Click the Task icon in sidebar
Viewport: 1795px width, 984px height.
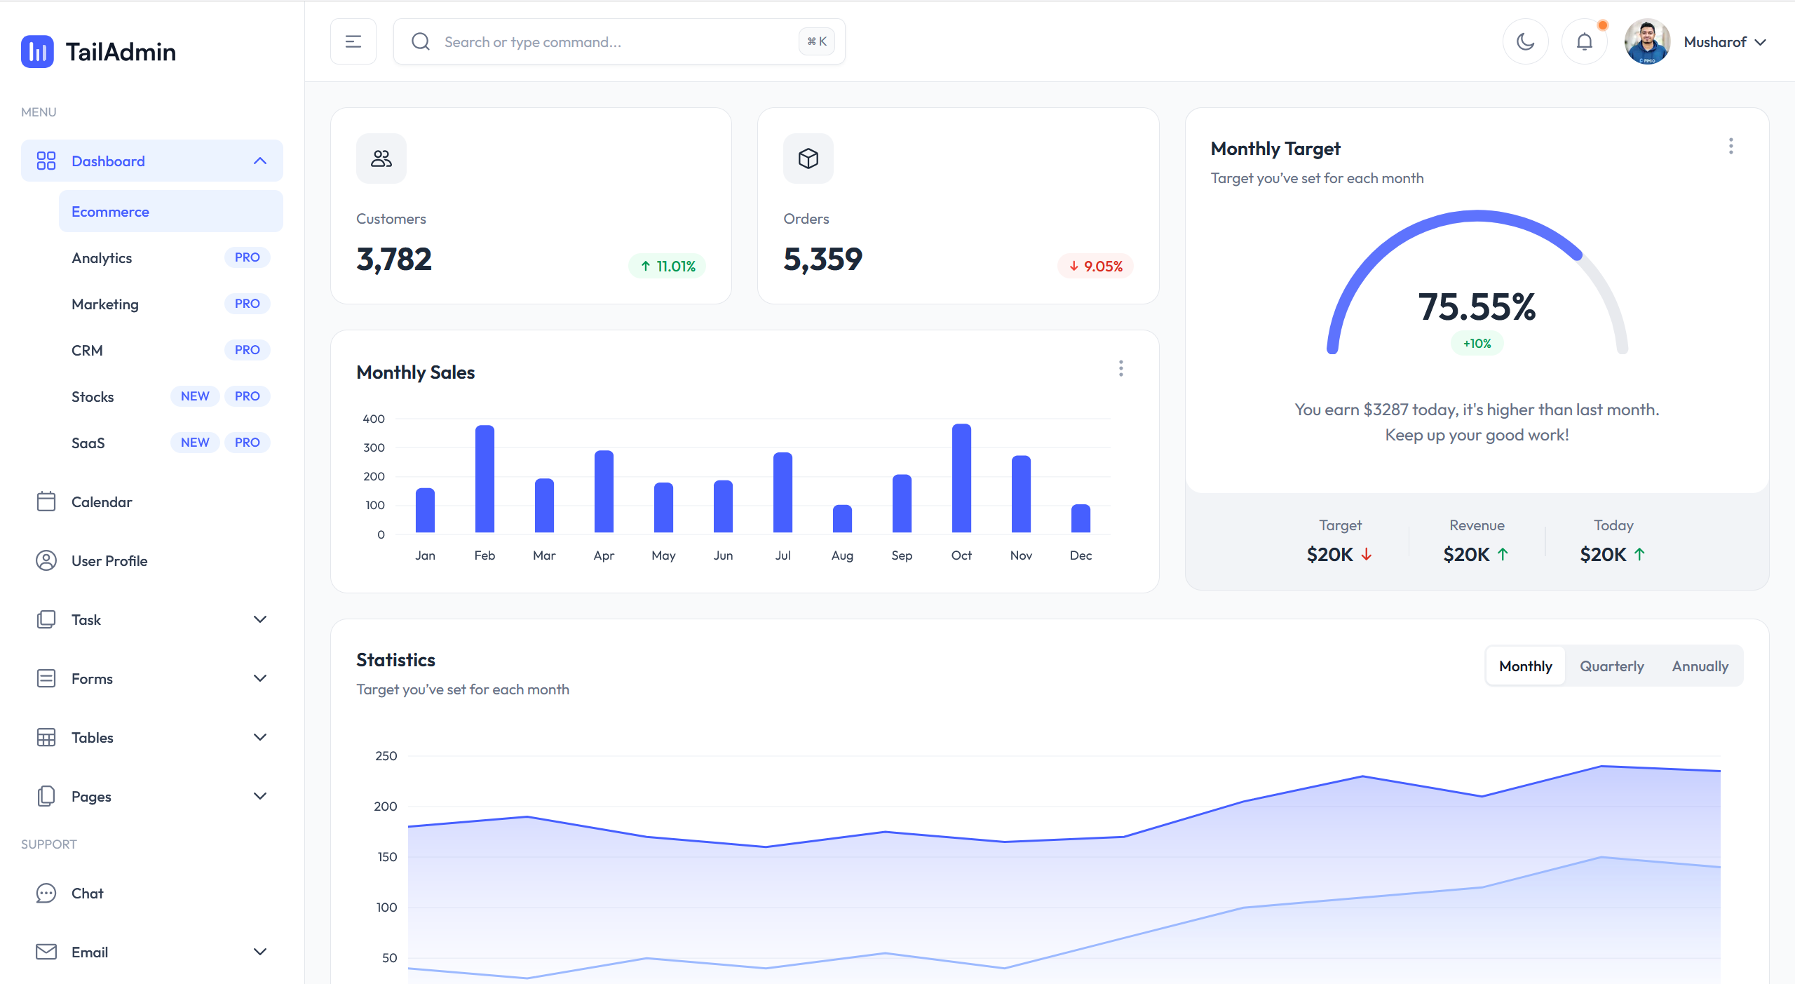pos(46,619)
